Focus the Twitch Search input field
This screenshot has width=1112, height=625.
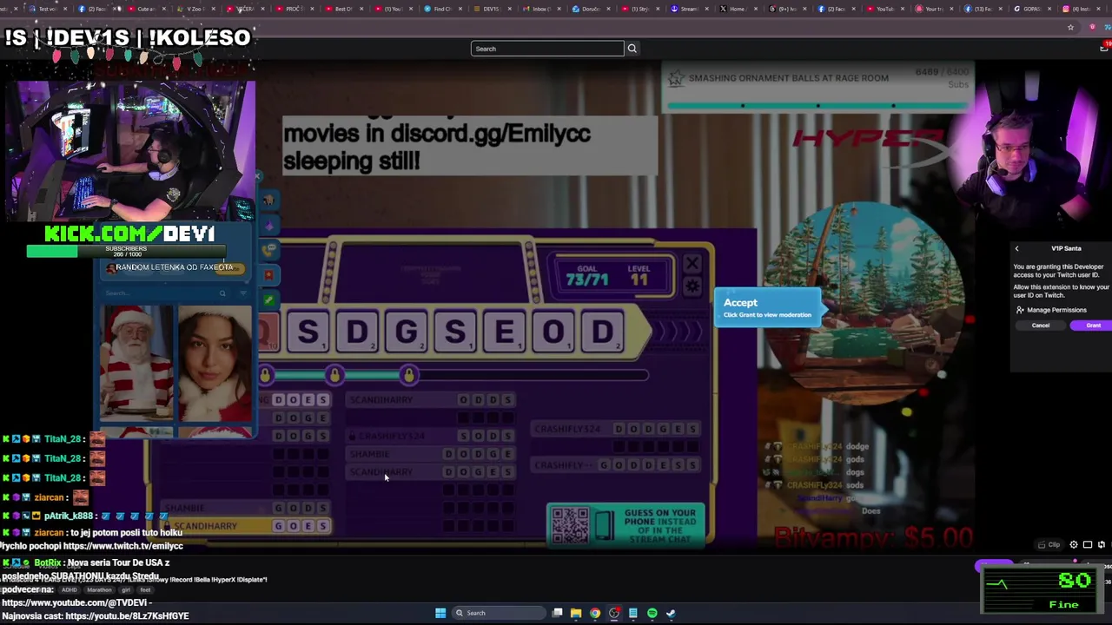pyautogui.click(x=547, y=49)
